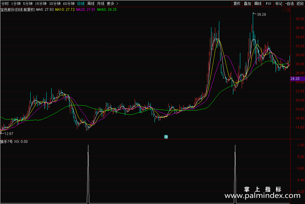Click the 猎手7号 indicator name

tap(6, 142)
